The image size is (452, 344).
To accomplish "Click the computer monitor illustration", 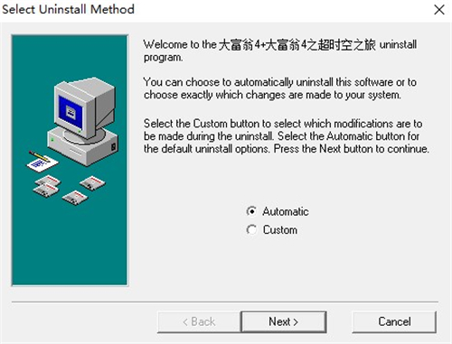I will 84,108.
